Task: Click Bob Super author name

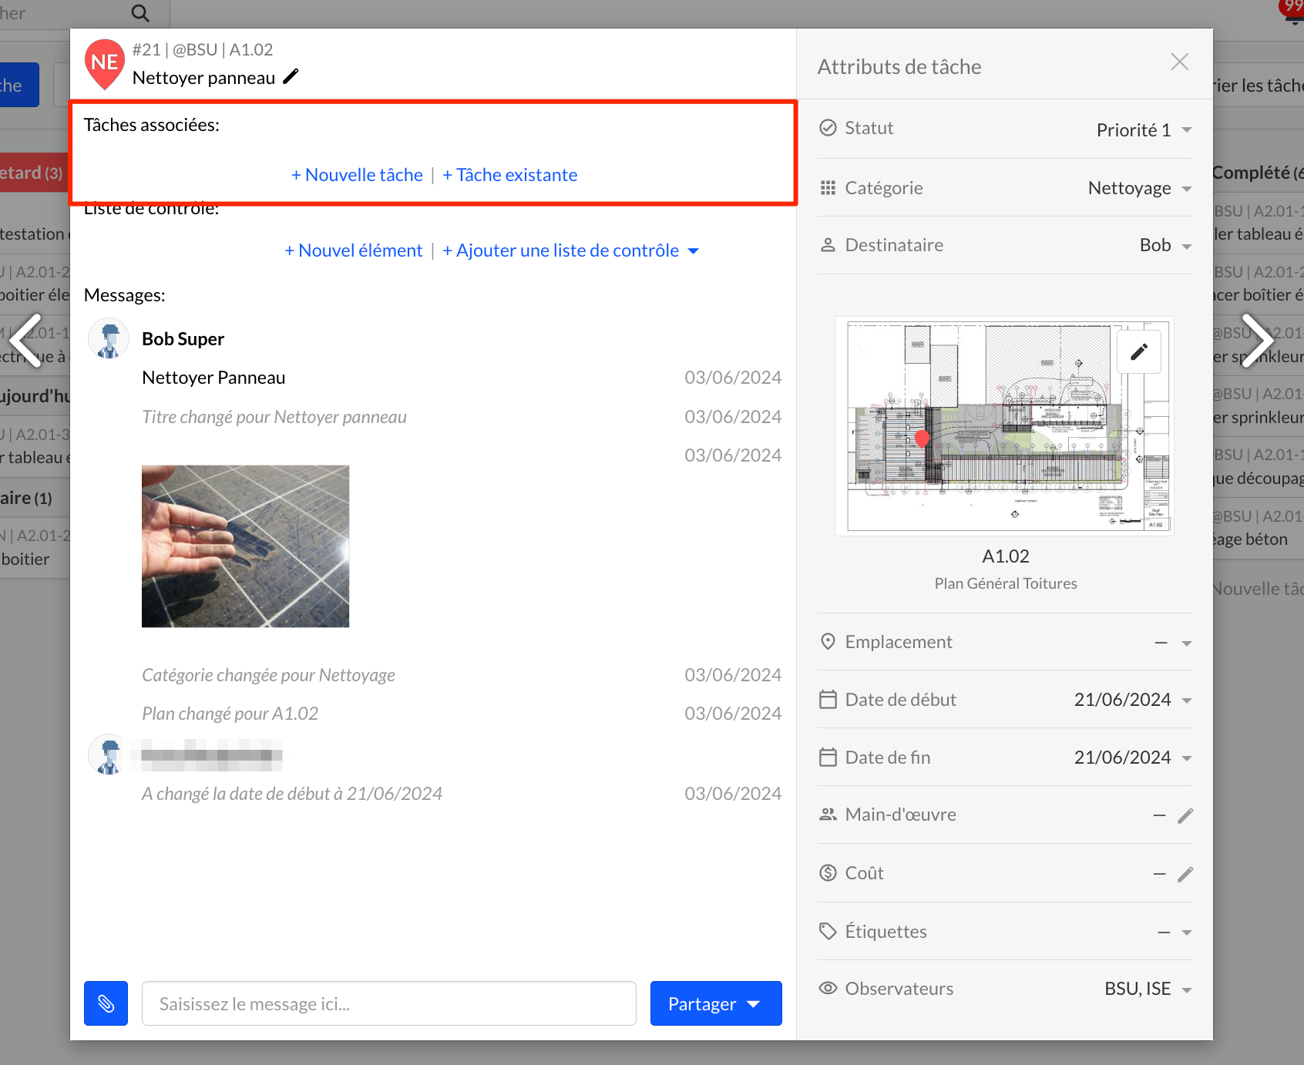Action: point(183,339)
